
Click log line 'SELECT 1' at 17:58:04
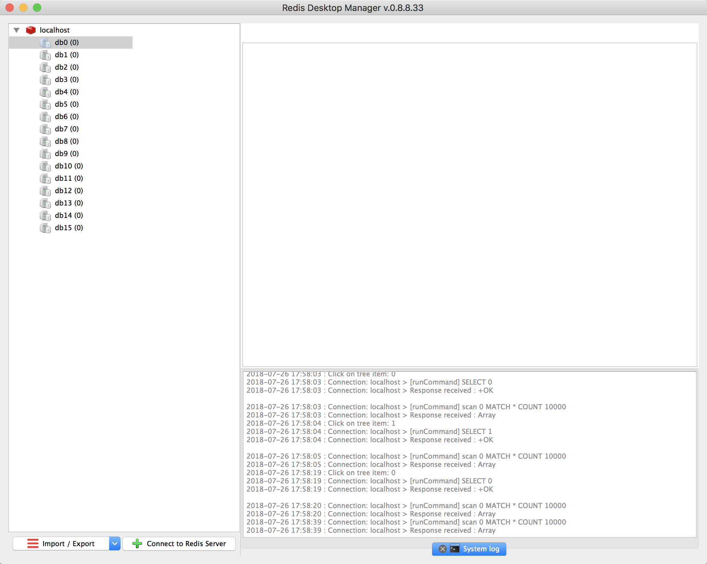point(369,432)
